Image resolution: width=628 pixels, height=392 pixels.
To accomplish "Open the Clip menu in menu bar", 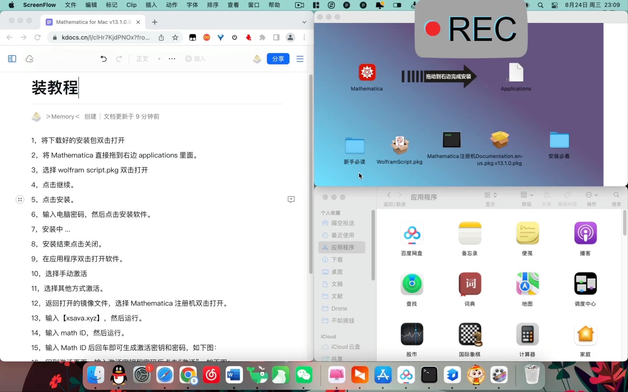I will 132,5.
